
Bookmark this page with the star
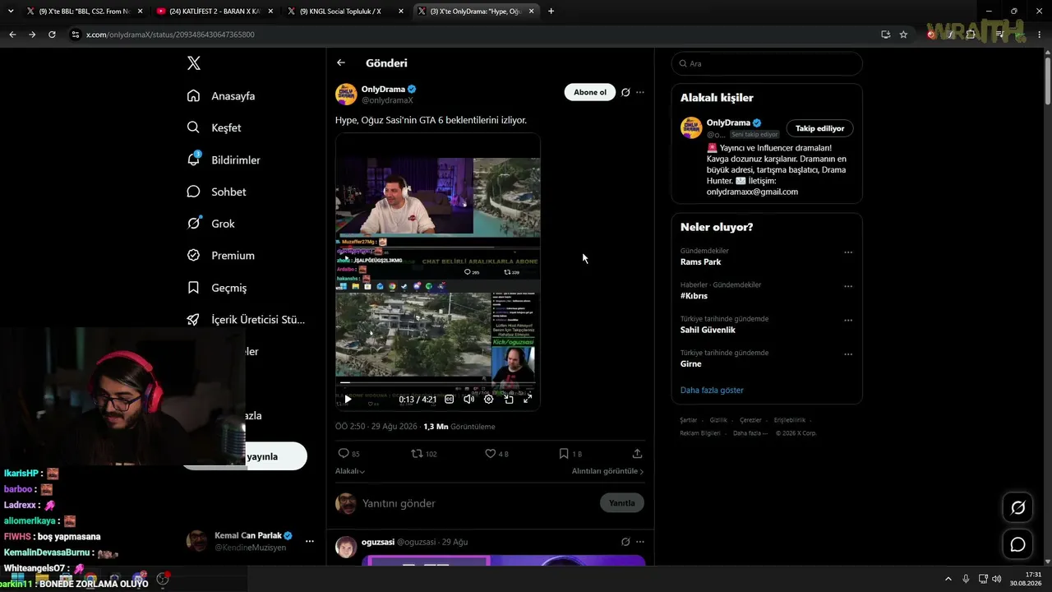coord(903,35)
